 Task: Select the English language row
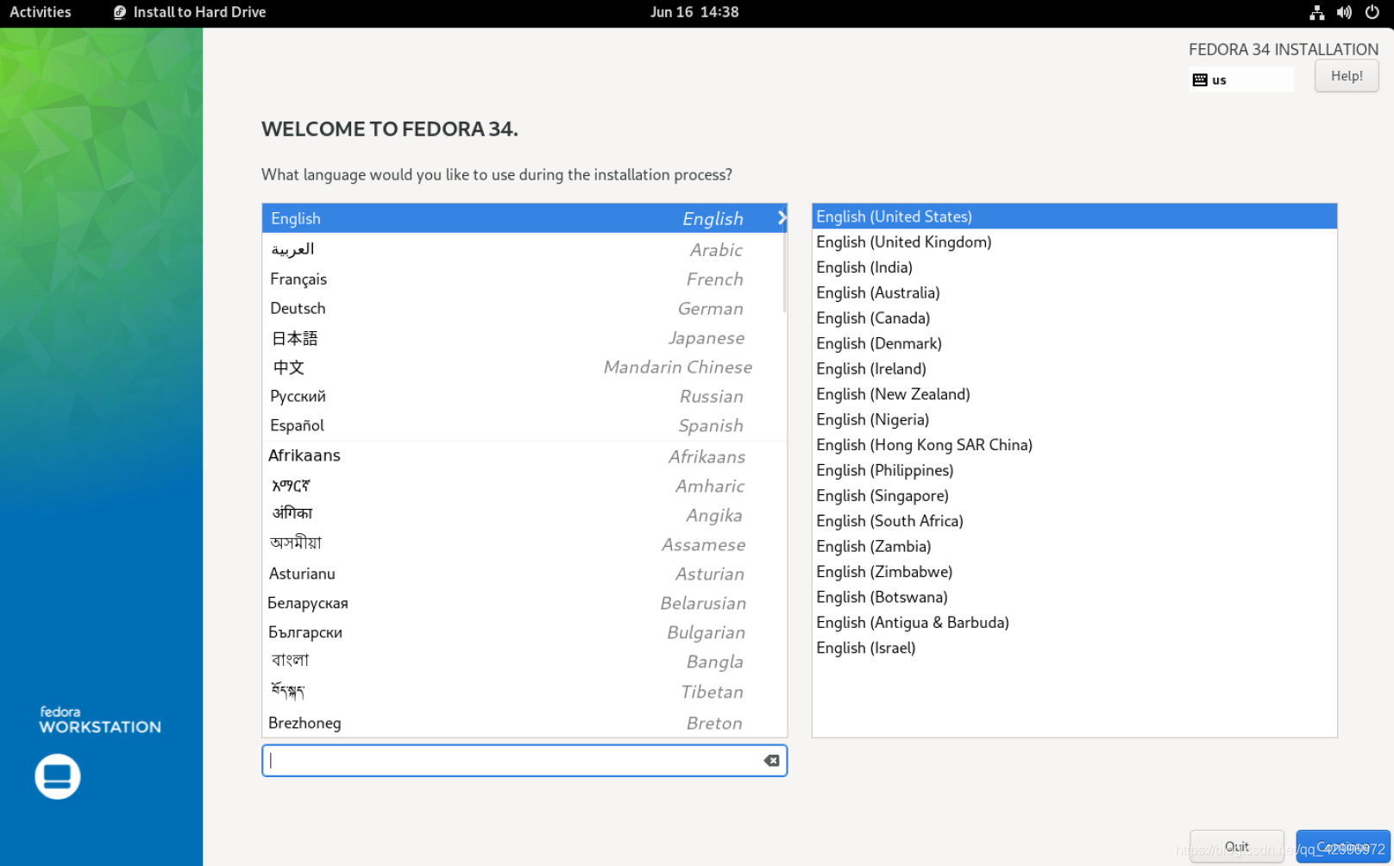tap(524, 218)
